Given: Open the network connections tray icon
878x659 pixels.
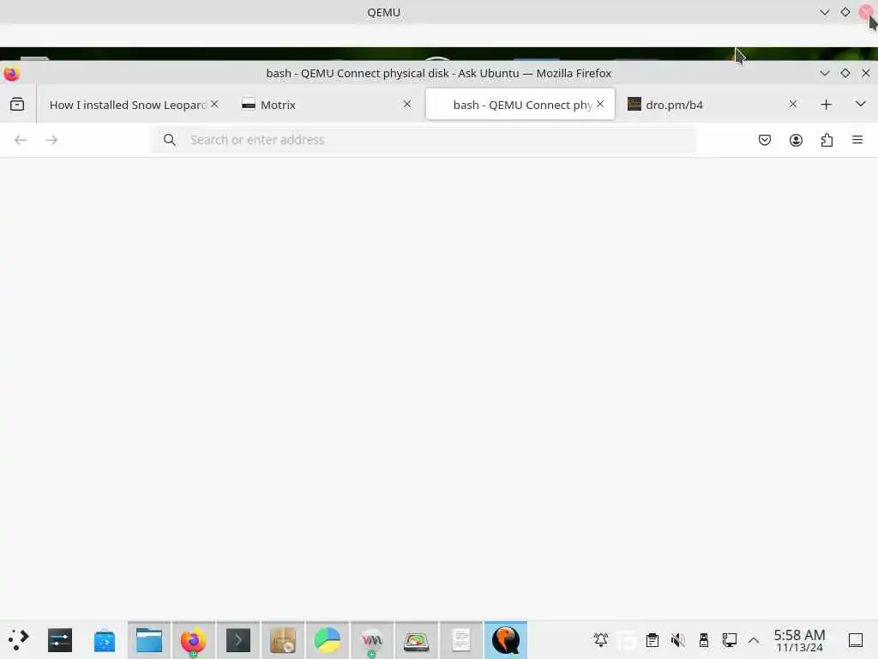Looking at the screenshot, I should pyautogui.click(x=729, y=640).
